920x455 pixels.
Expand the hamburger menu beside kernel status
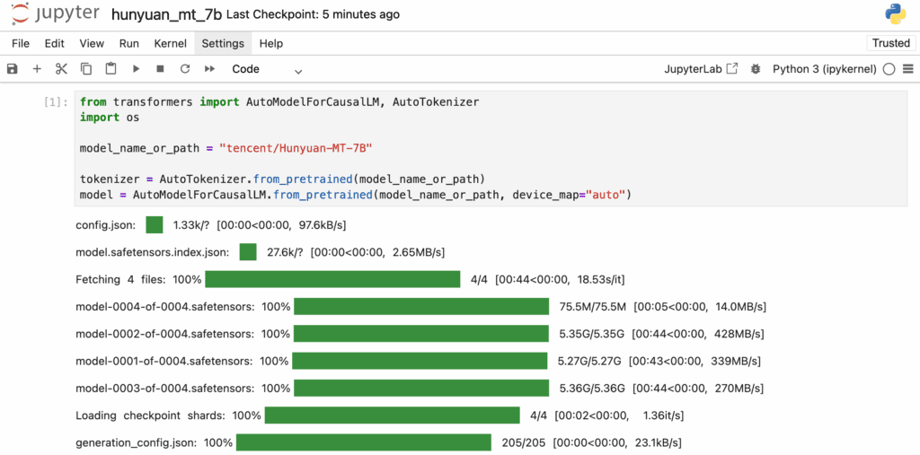(908, 69)
